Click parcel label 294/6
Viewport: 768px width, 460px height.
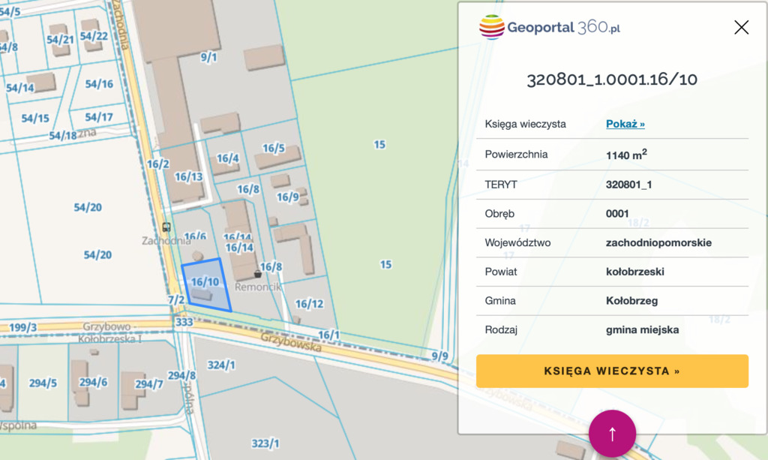93,382
